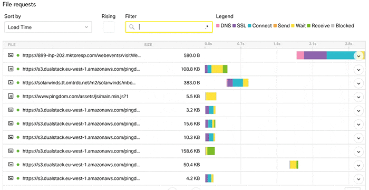Click the search magnifier icon in Filter box
Image resolution: width=369 pixels, height=190 pixels.
pyautogui.click(x=132, y=27)
